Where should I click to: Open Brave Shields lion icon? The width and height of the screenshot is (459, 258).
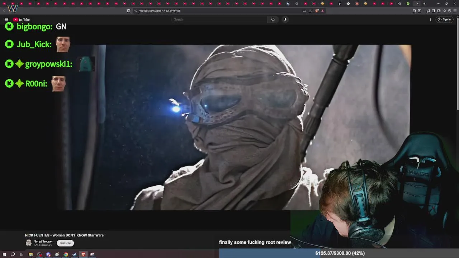pos(317,11)
